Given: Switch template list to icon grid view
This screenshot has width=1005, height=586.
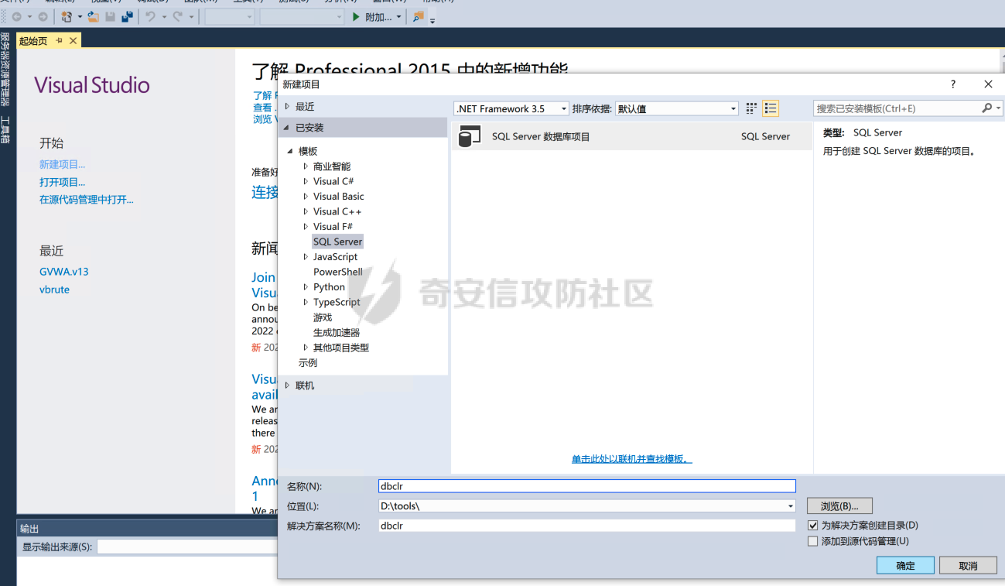Looking at the screenshot, I should [x=751, y=108].
